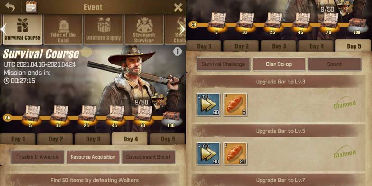Tap the 1 min speedup item with 60

click(208, 104)
